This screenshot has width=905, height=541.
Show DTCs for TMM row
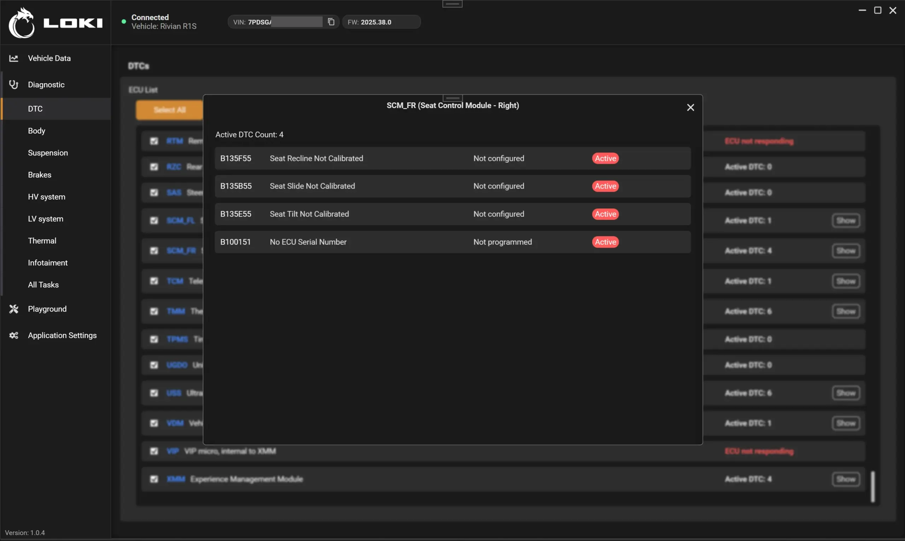[x=846, y=311]
